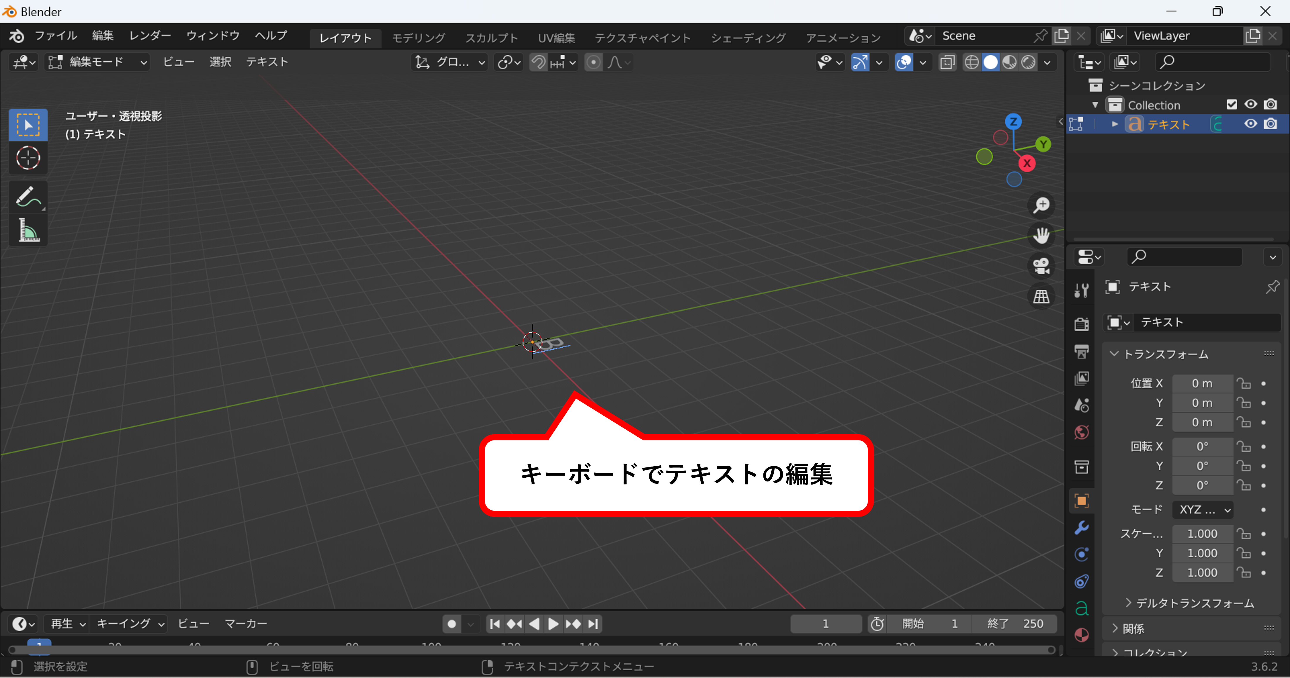Open the Object data properties 'a' icon
The image size is (1290, 678).
pos(1082,608)
